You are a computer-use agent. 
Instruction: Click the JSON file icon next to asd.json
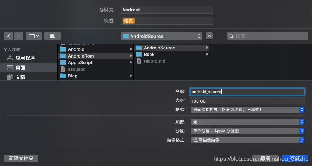click(x=63, y=69)
